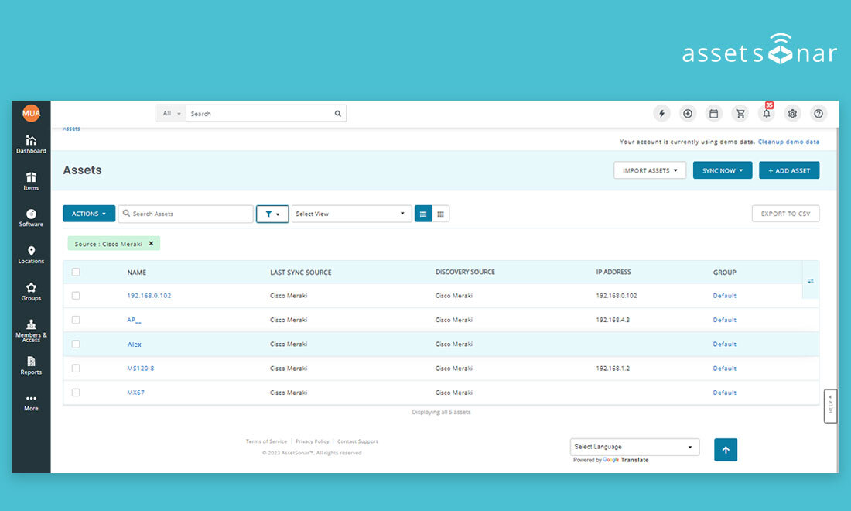Select the Items sidebar icon

(x=31, y=182)
